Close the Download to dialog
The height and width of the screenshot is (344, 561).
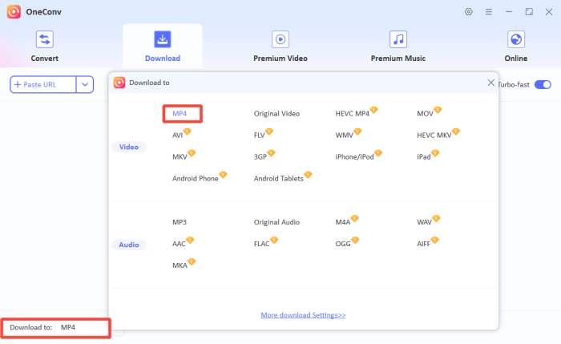(x=490, y=83)
